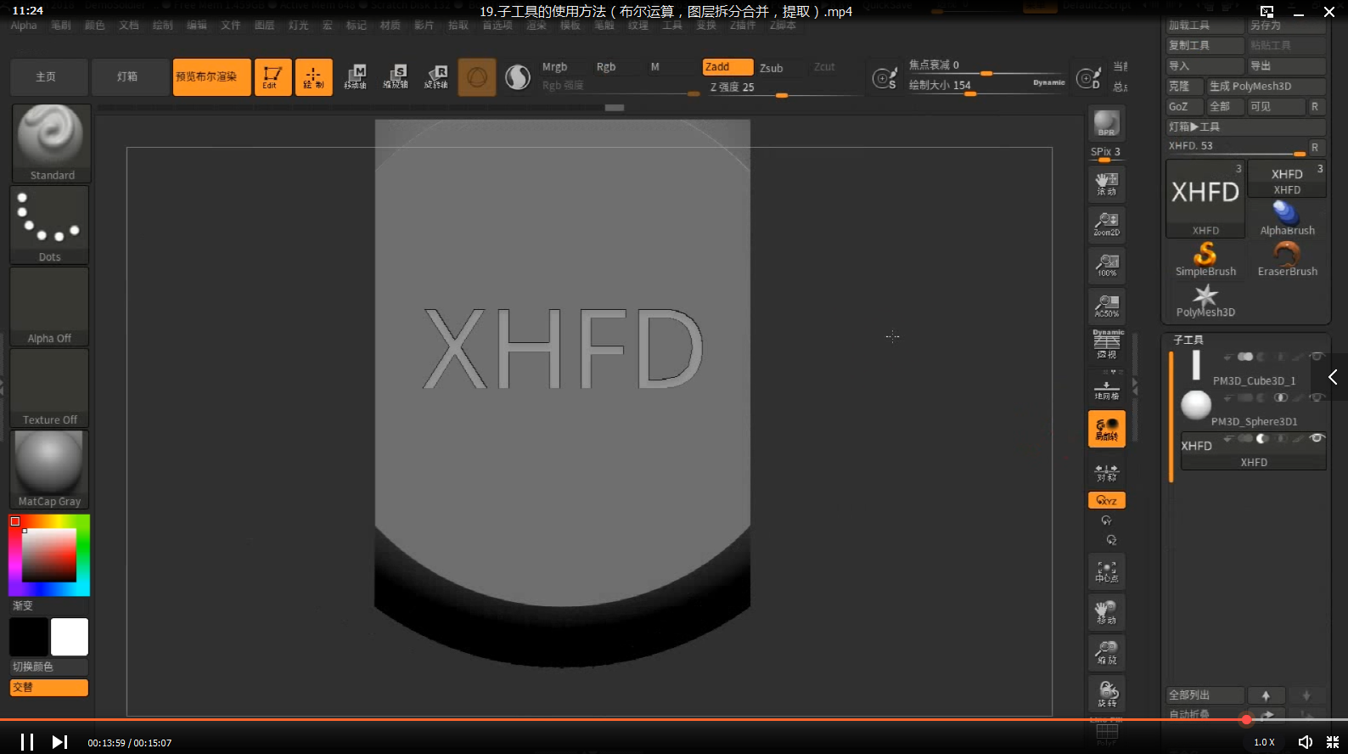Skip to the next video

pyautogui.click(x=59, y=742)
